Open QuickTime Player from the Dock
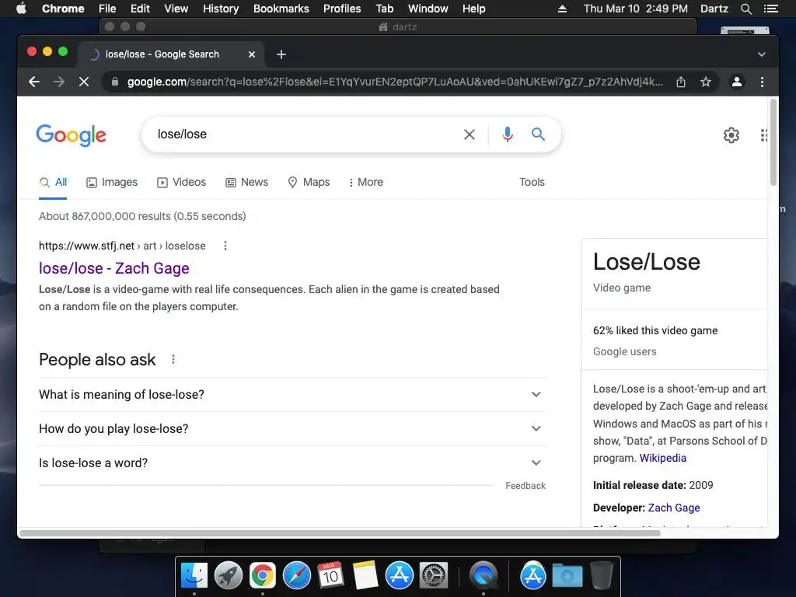This screenshot has height=597, width=796. [483, 575]
